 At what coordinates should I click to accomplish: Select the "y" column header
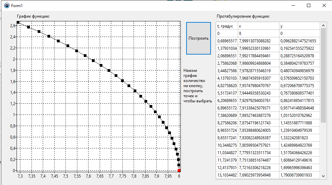pos(299,26)
